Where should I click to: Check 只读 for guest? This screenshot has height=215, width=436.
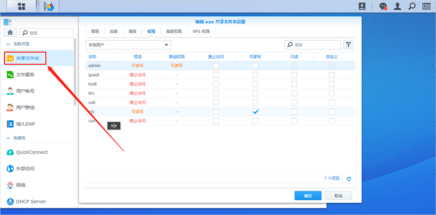(294, 75)
